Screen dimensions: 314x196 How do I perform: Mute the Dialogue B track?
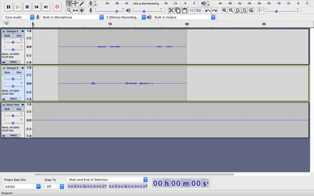click(7, 72)
